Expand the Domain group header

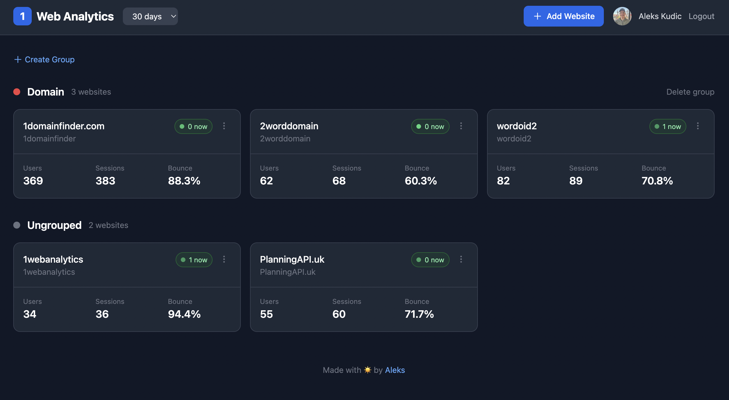[45, 92]
